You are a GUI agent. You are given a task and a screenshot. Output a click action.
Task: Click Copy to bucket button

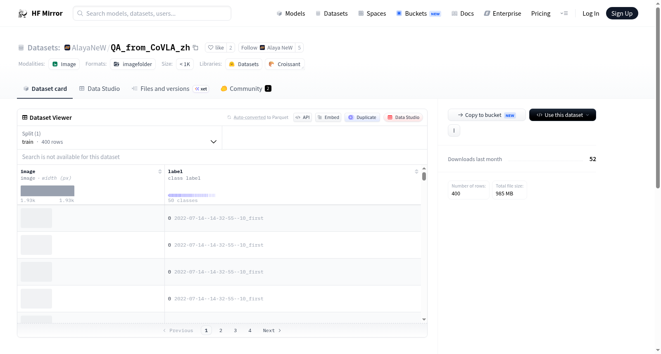[x=487, y=115]
